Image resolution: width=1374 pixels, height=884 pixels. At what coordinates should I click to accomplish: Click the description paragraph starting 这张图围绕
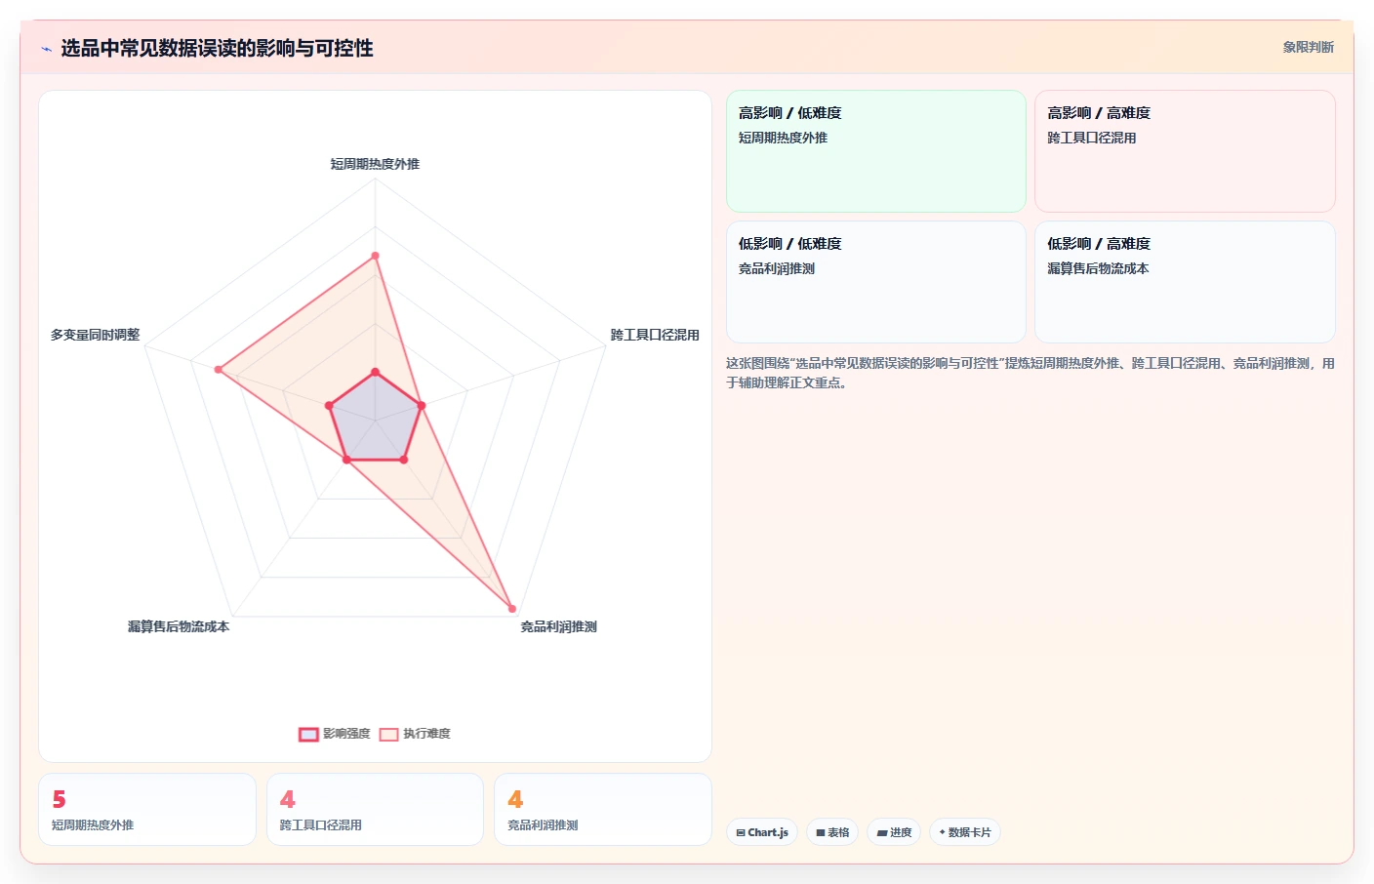(1030, 373)
